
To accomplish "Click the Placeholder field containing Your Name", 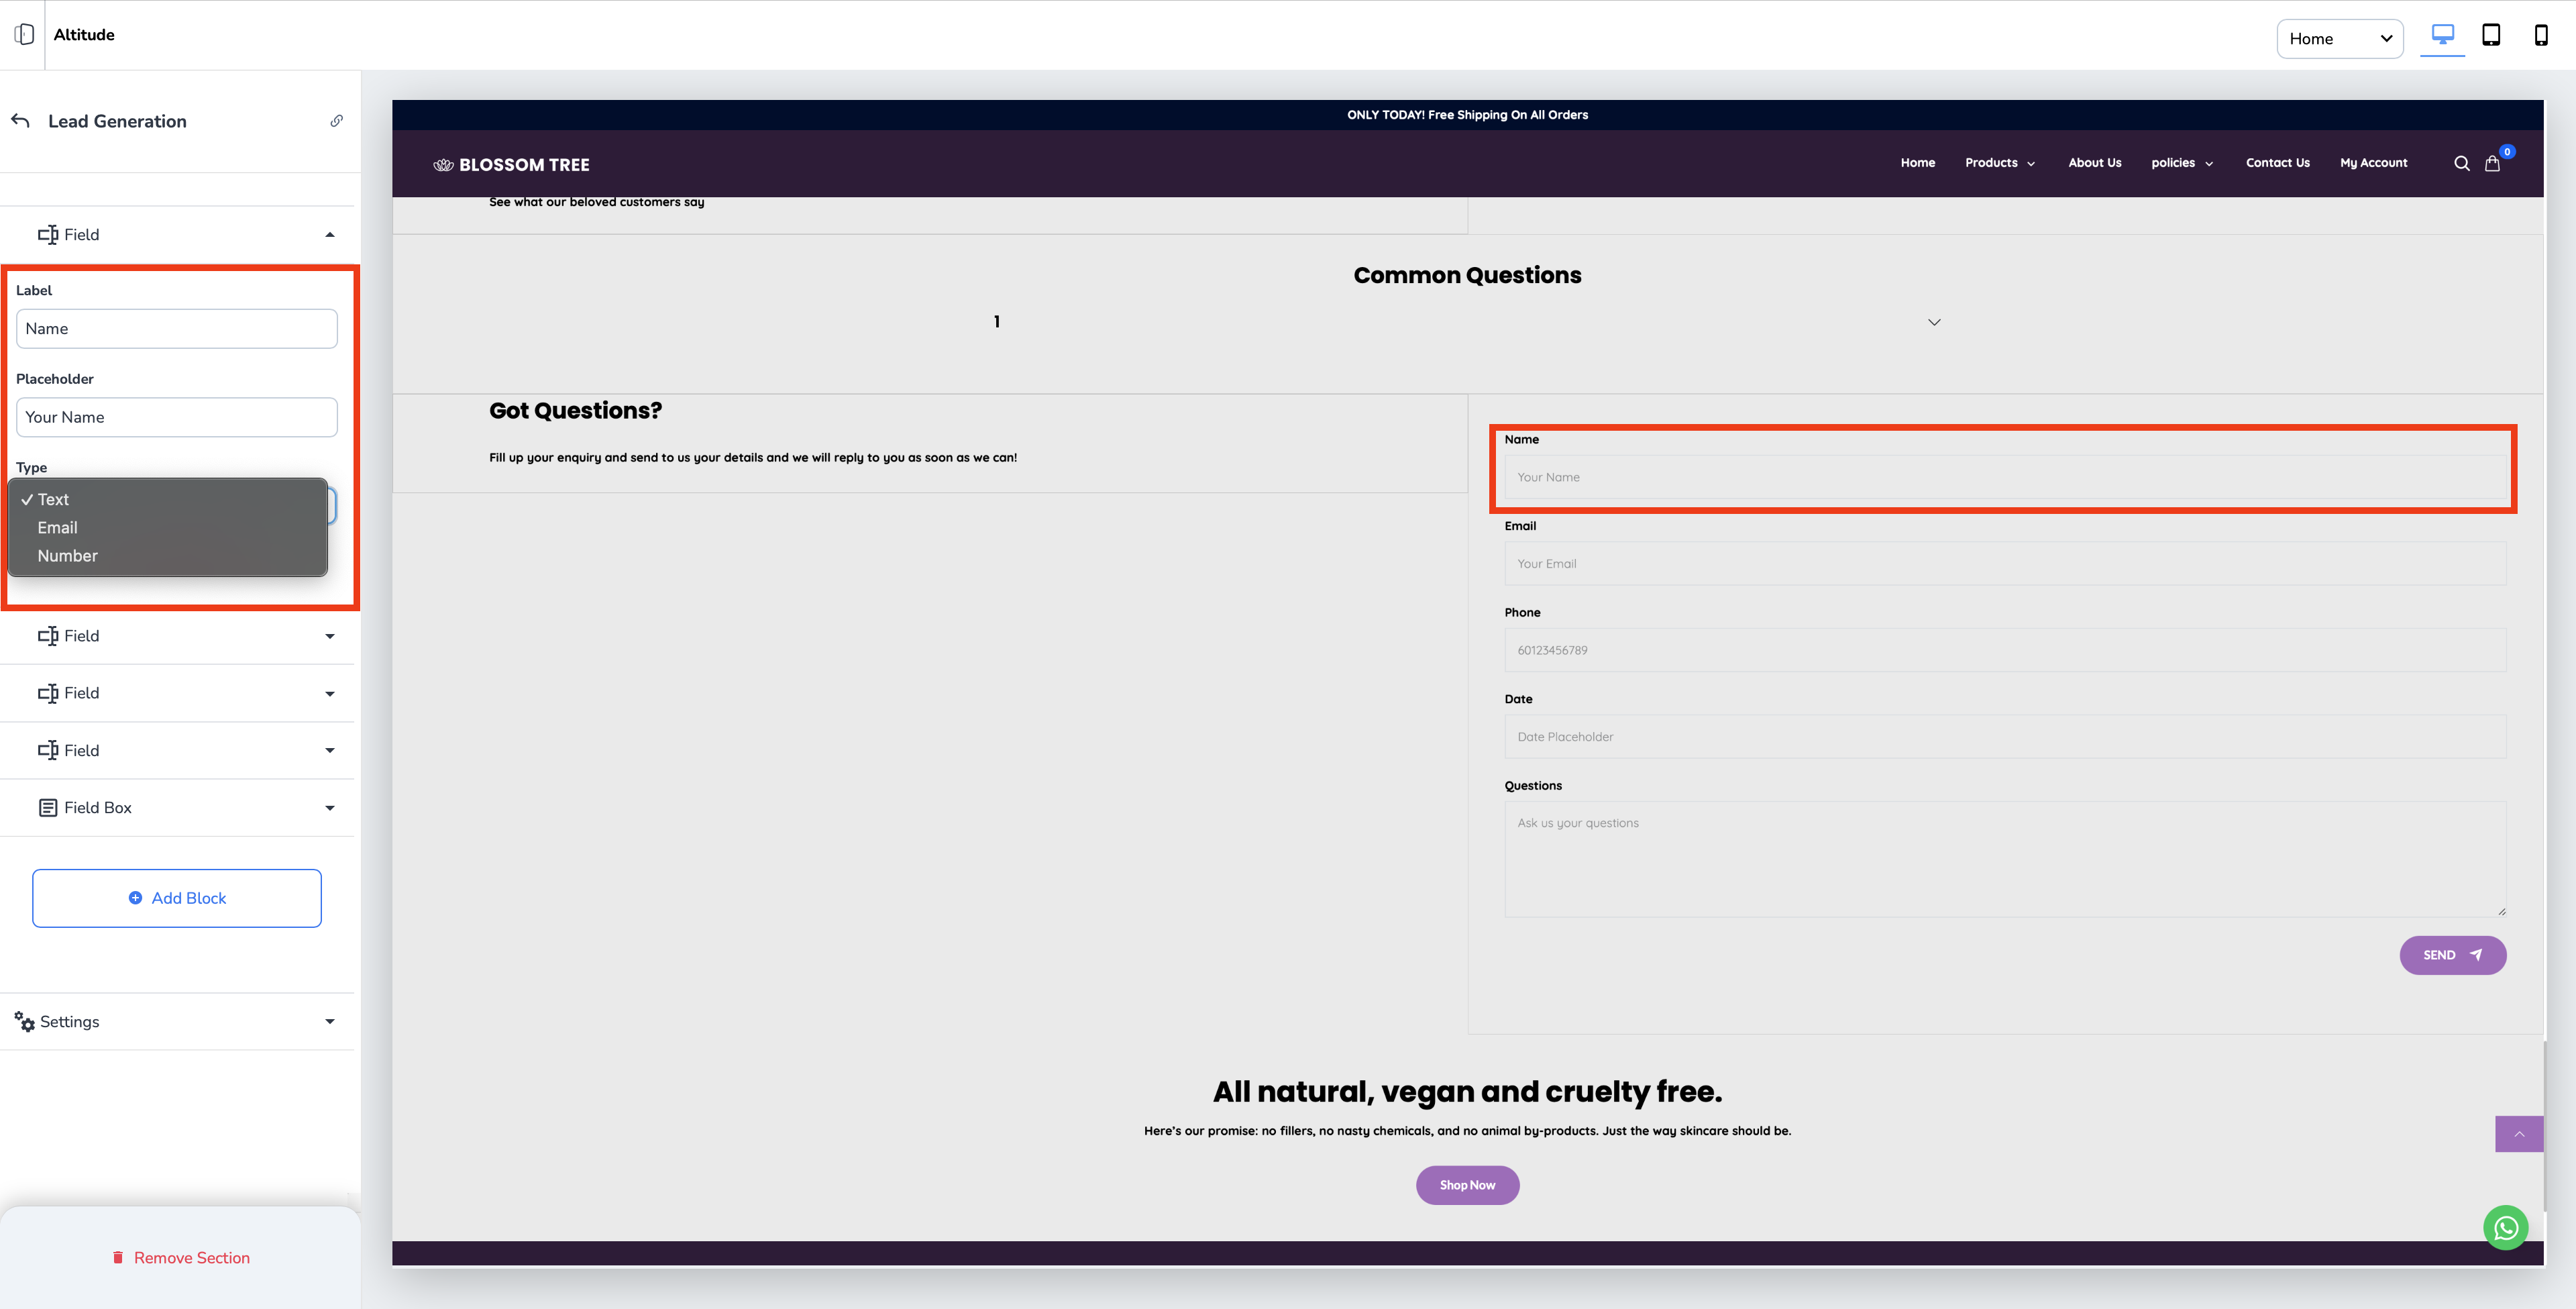I will (177, 417).
